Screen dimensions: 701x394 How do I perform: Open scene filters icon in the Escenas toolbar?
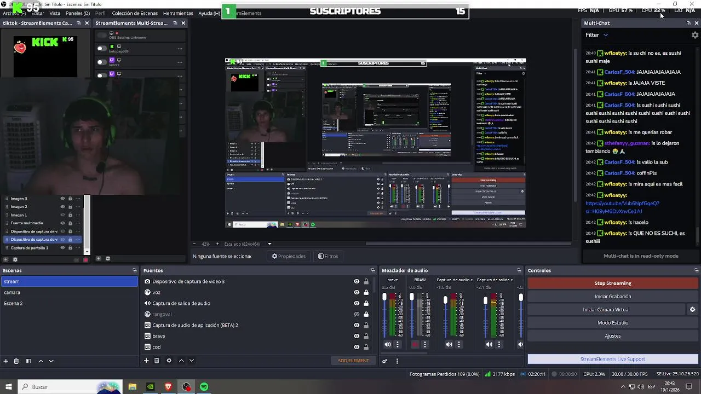pos(28,361)
